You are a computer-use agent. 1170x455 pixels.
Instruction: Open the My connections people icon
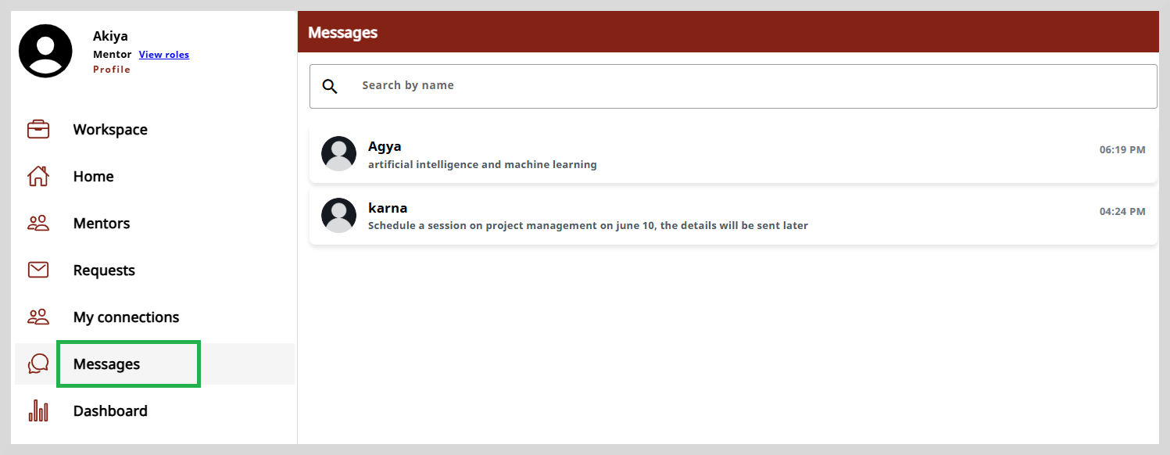(38, 317)
